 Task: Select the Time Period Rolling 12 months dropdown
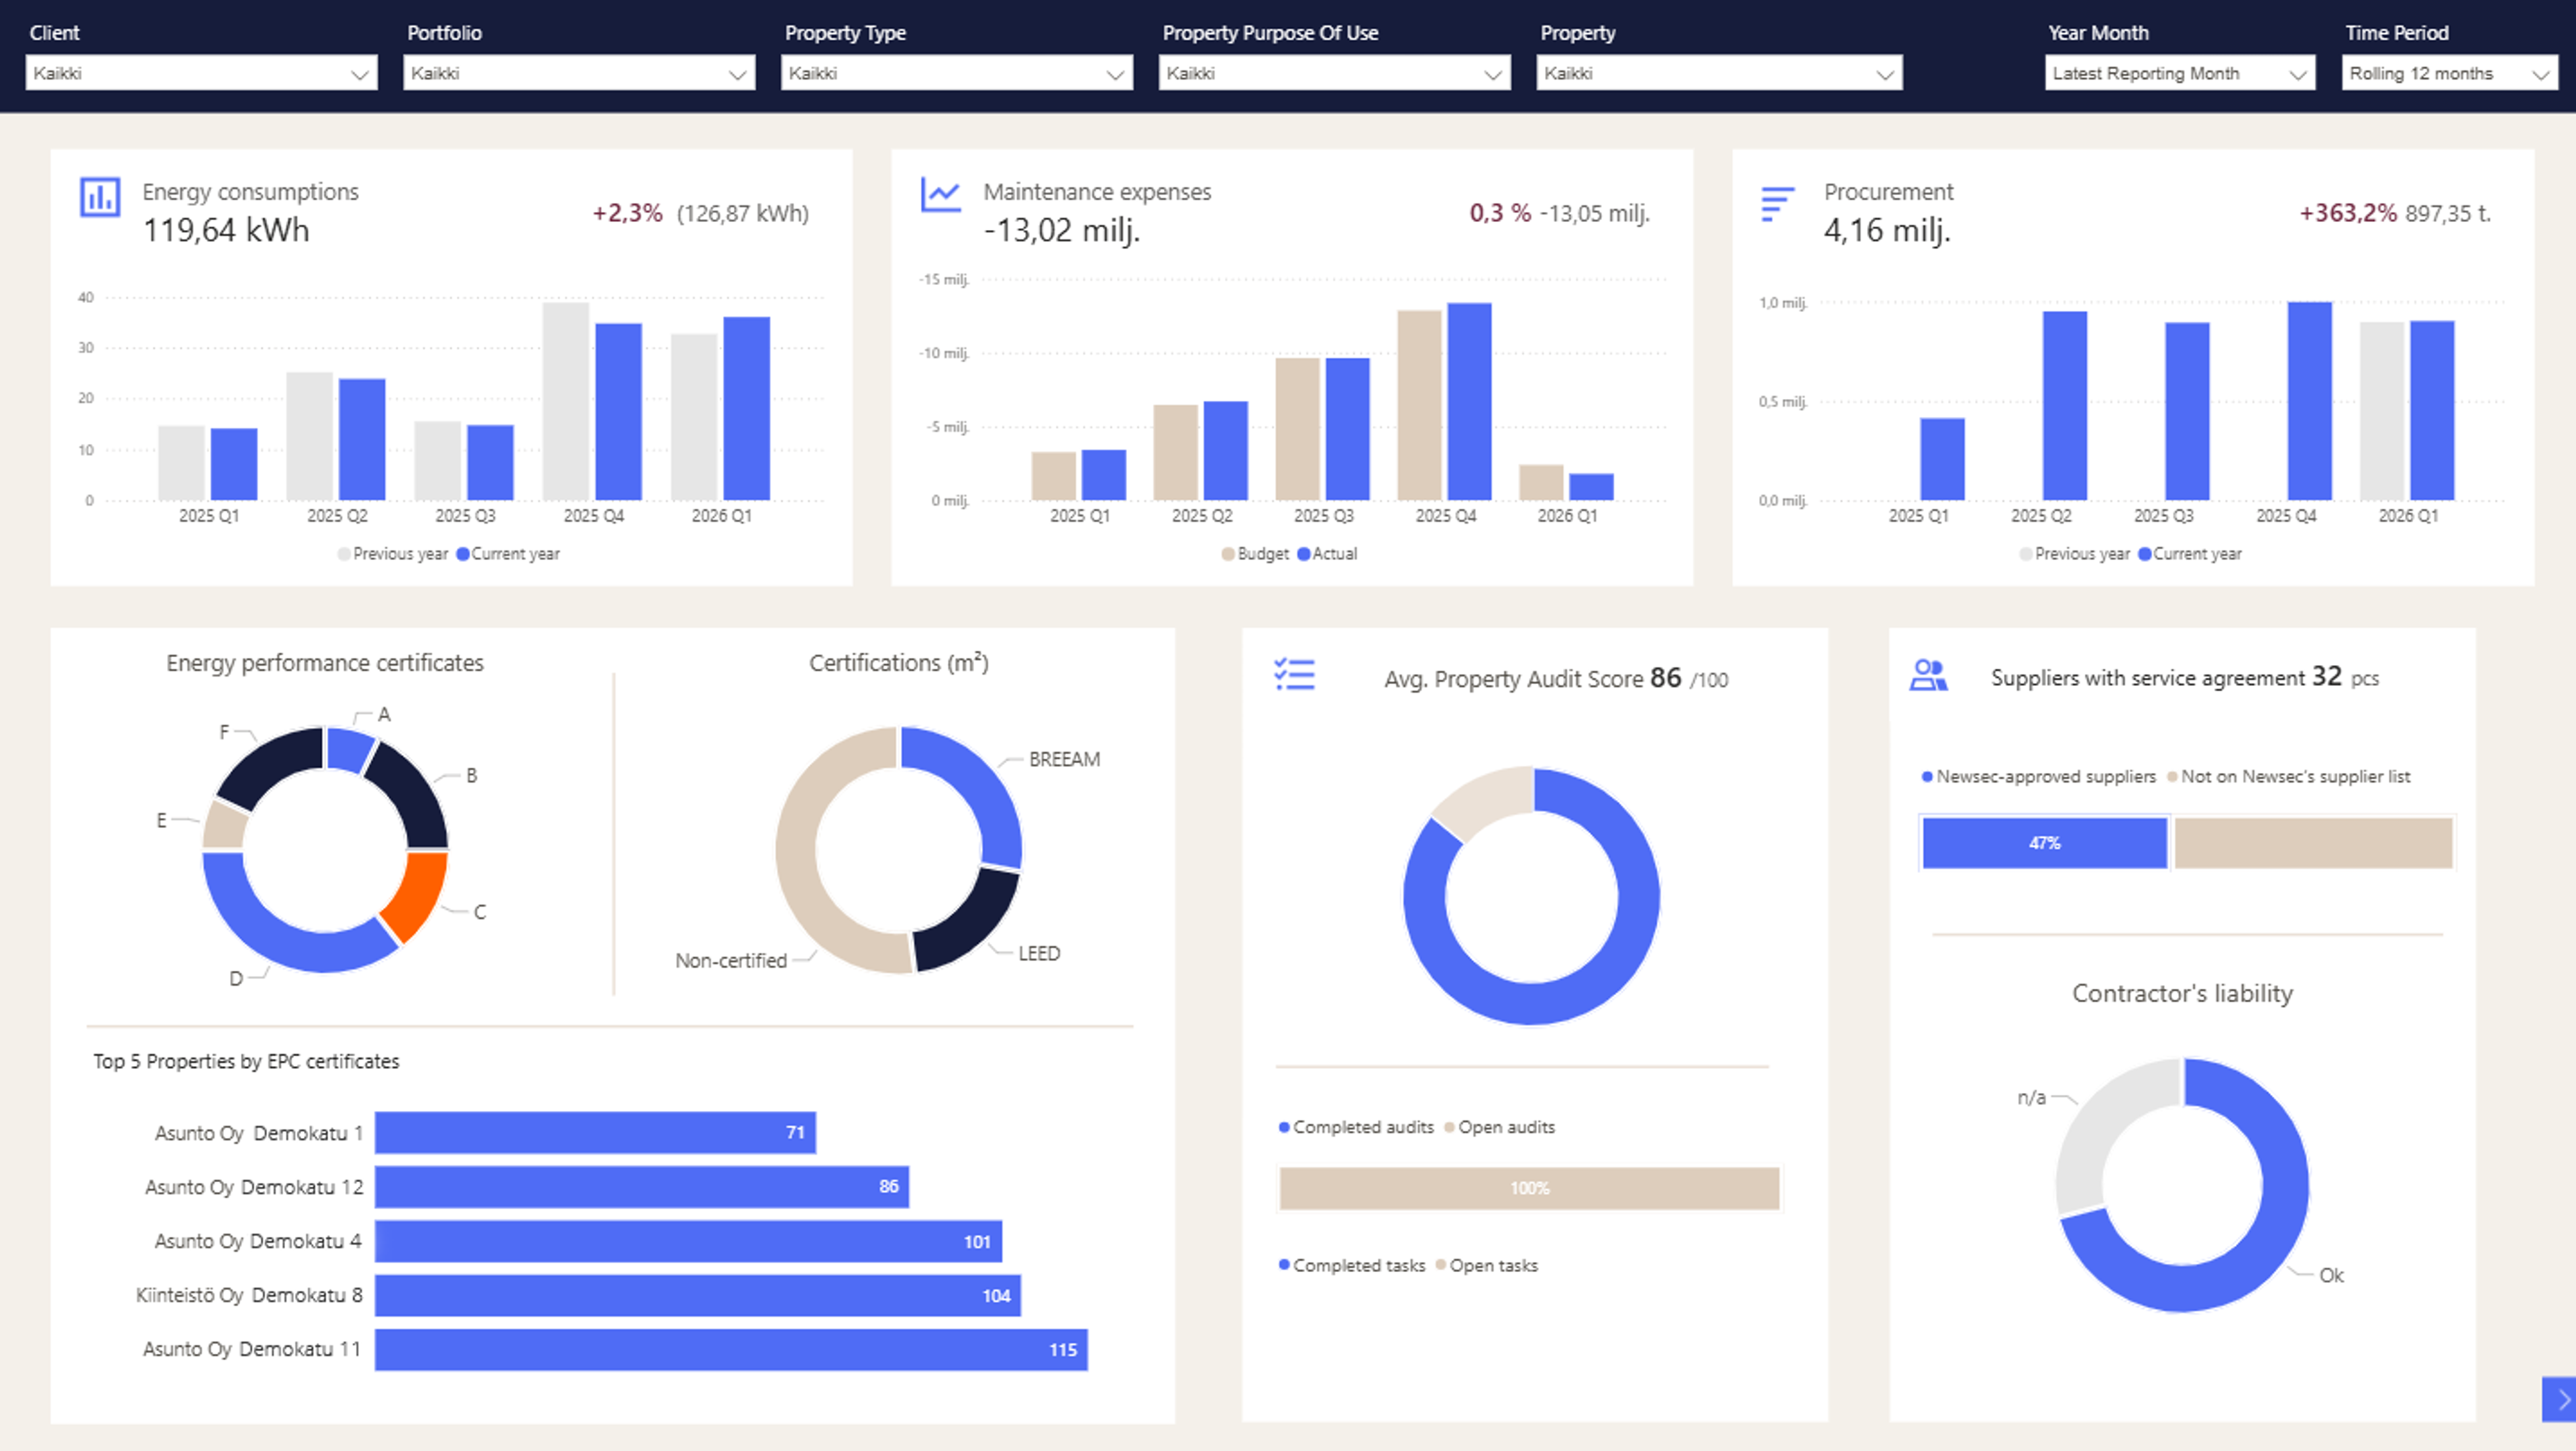coord(2449,73)
